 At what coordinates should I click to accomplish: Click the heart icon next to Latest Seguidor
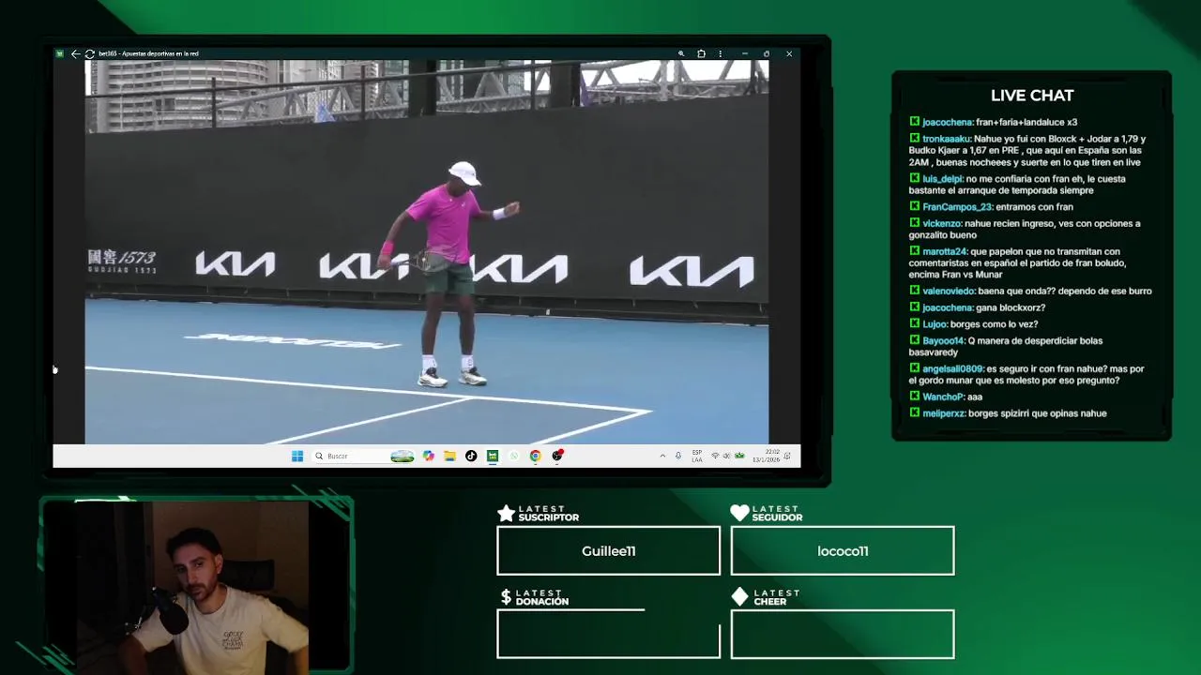tap(739, 513)
